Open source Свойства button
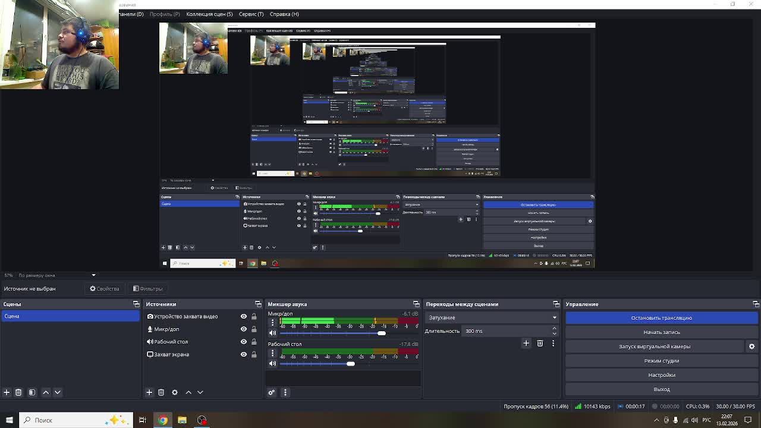The height and width of the screenshot is (428, 761). coord(105,289)
